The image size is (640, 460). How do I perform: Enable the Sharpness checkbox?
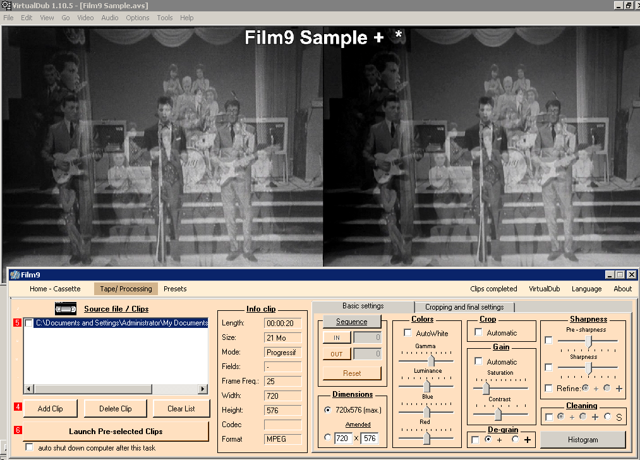[548, 367]
